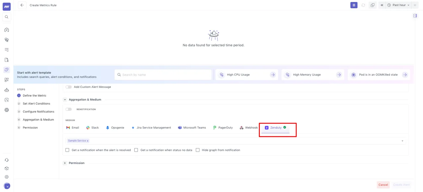The image size is (423, 192).
Task: Open the installation package box icon
Action: tap(7, 168)
